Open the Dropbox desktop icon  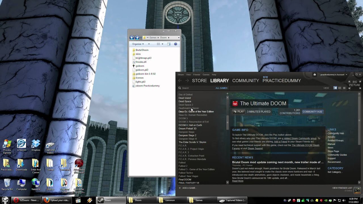click(36, 145)
